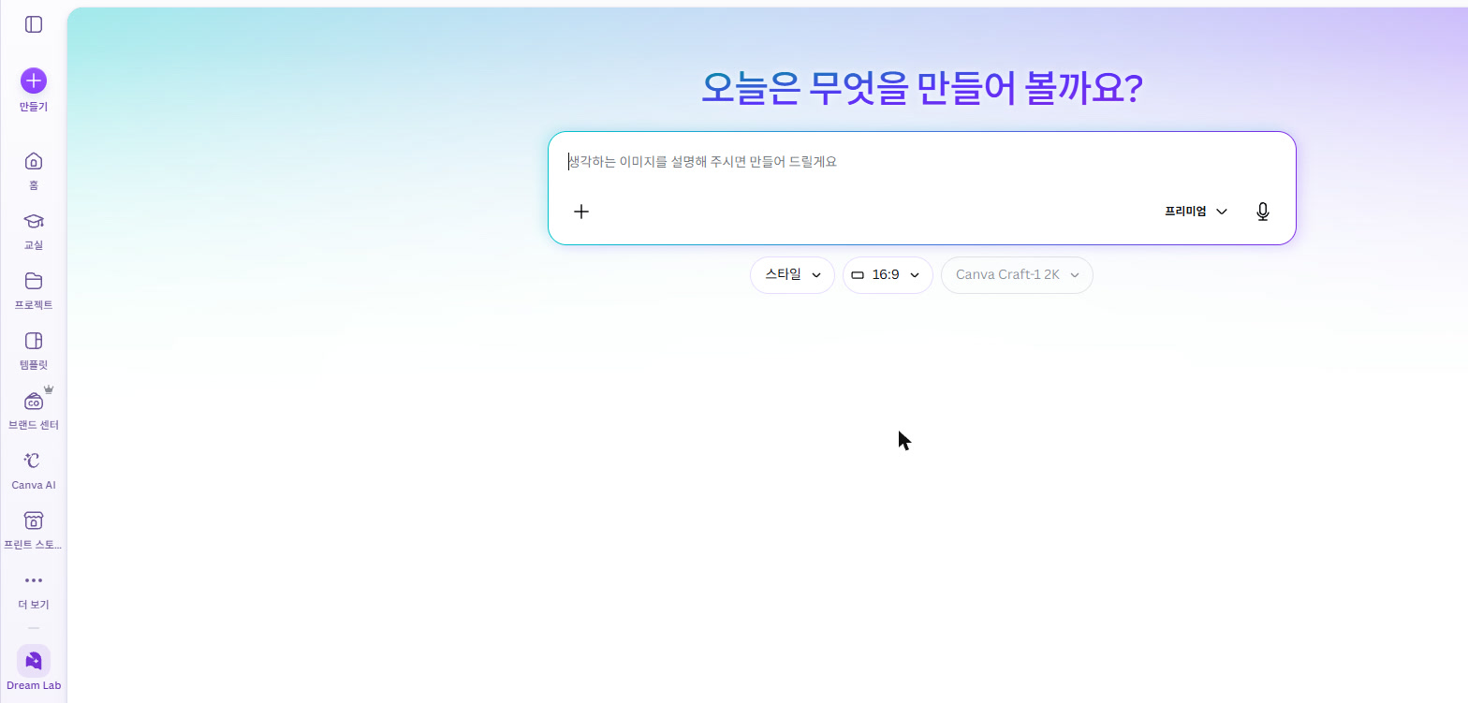The height and width of the screenshot is (703, 1468).
Task: Open the 프리미엄 quality dropdown
Action: pyautogui.click(x=1196, y=212)
